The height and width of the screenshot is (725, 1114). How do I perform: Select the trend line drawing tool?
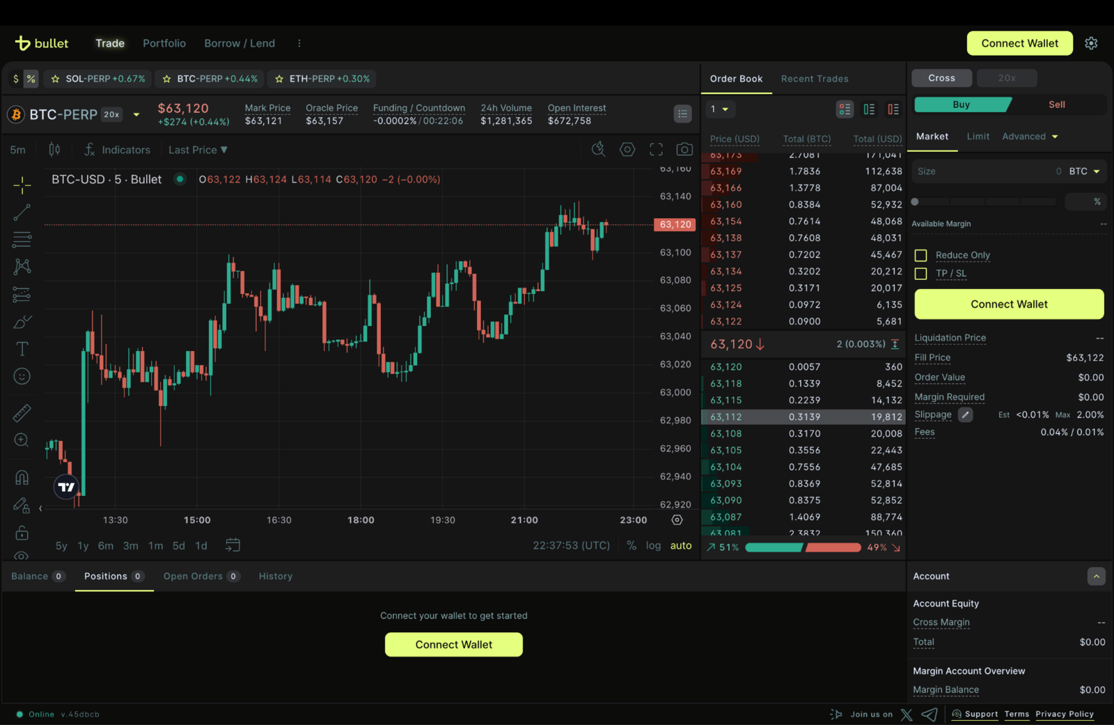click(22, 212)
